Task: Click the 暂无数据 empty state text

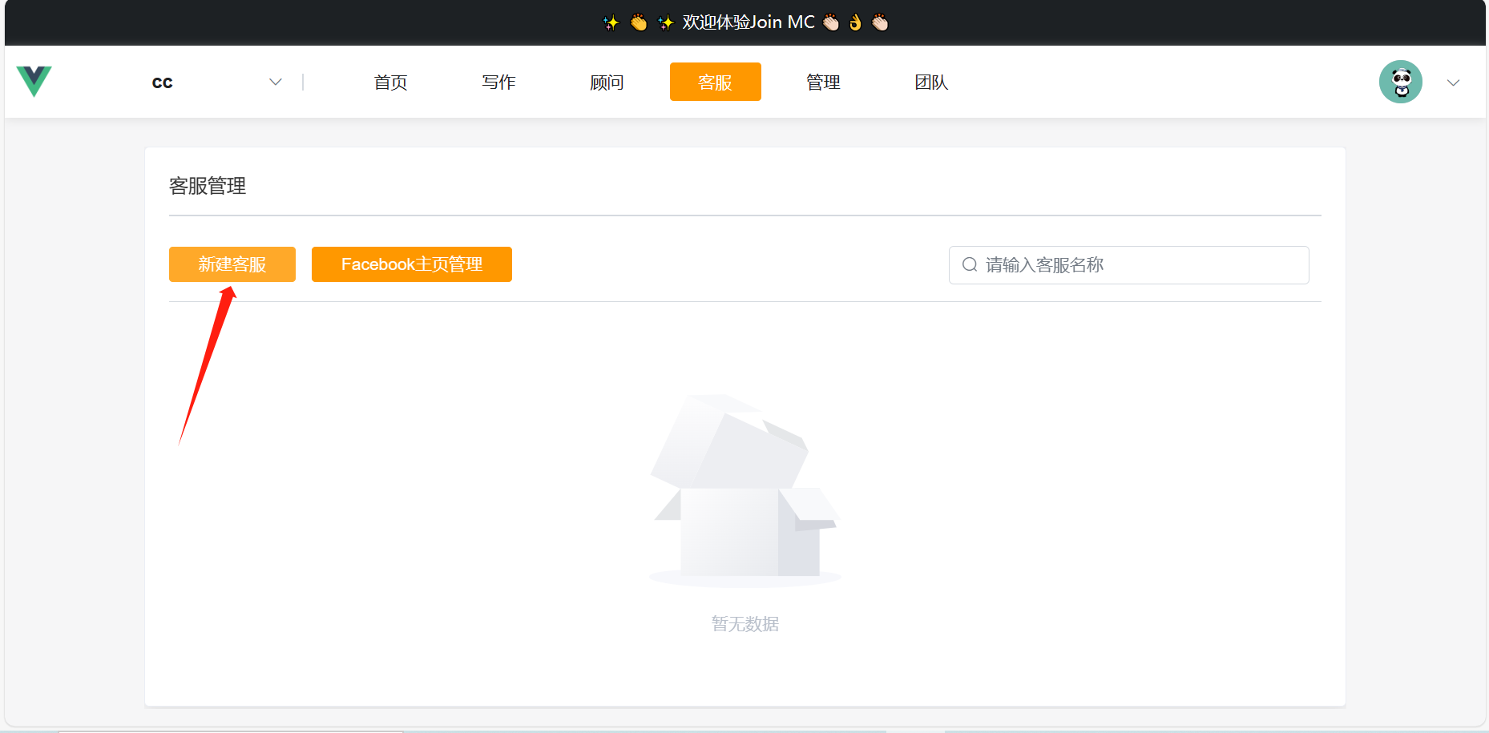Action: click(744, 624)
